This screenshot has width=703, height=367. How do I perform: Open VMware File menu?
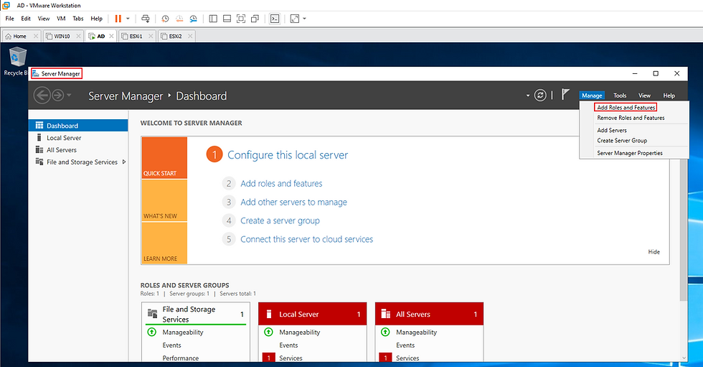point(9,19)
